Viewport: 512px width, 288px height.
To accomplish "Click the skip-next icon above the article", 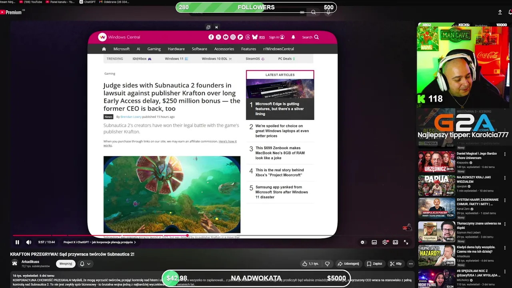I will (x=216, y=27).
